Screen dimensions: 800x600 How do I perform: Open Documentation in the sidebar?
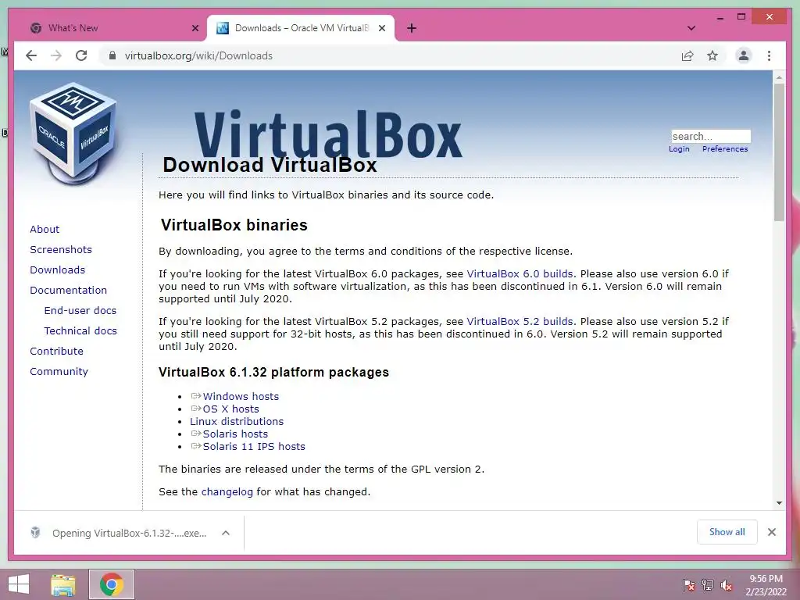[x=69, y=291]
